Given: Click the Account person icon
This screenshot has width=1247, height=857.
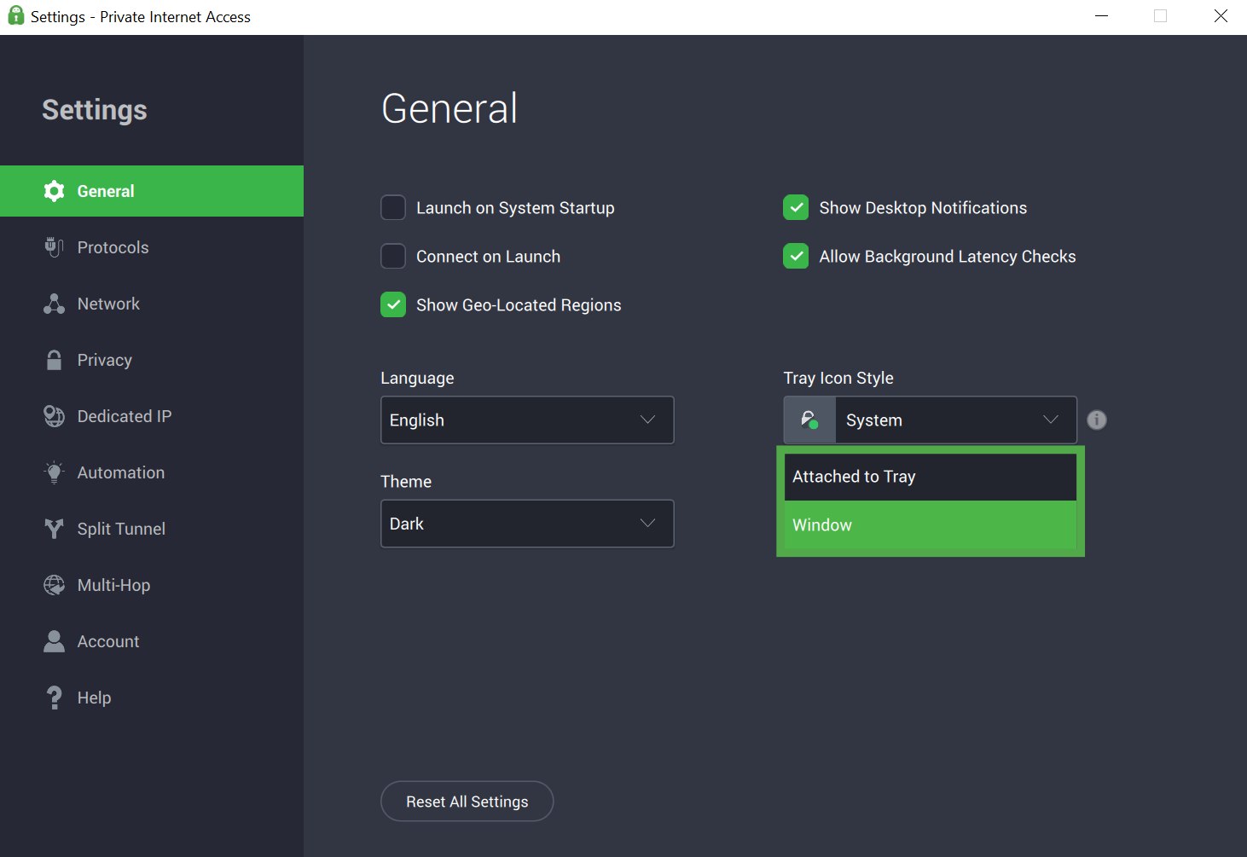Looking at the screenshot, I should click(x=54, y=641).
